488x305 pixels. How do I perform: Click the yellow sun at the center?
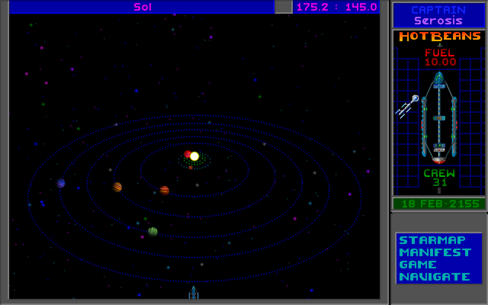(x=194, y=156)
